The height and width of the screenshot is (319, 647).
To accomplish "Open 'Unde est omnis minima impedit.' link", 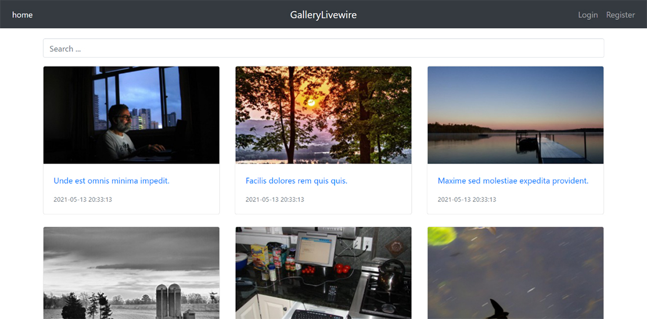I will pos(111,181).
